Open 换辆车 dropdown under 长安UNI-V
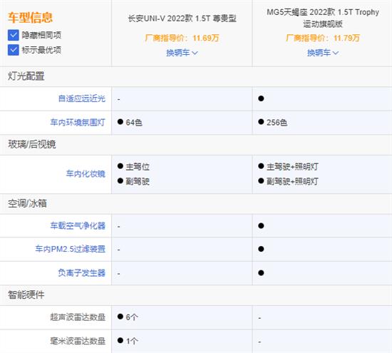392x353 pixels. 182,53
